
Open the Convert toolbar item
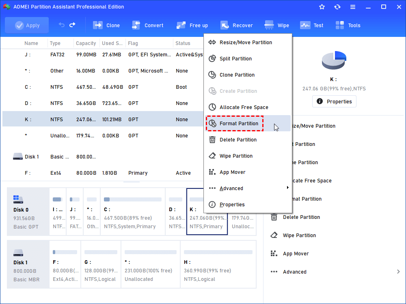(148, 25)
